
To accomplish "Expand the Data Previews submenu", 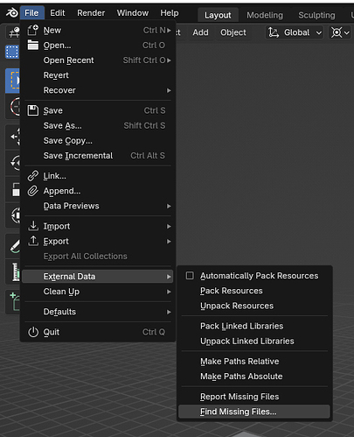I will click(98, 206).
